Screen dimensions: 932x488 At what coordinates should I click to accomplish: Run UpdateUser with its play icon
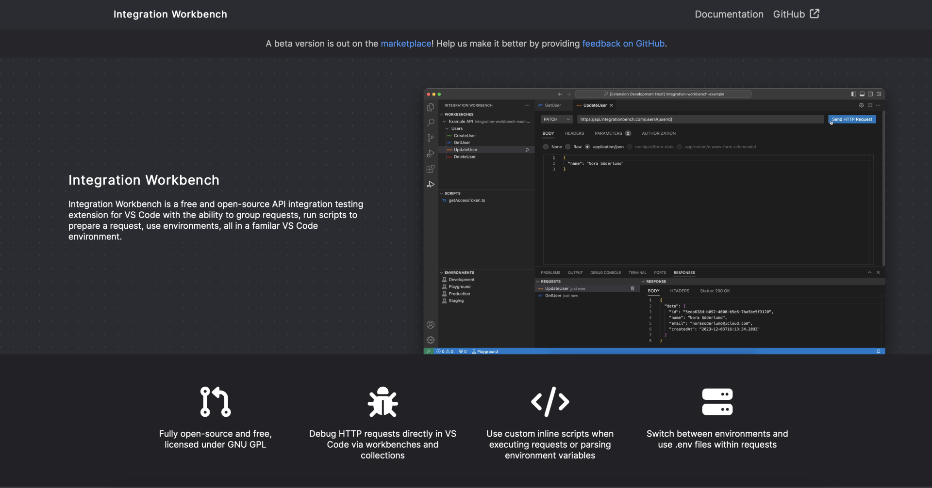(x=527, y=150)
